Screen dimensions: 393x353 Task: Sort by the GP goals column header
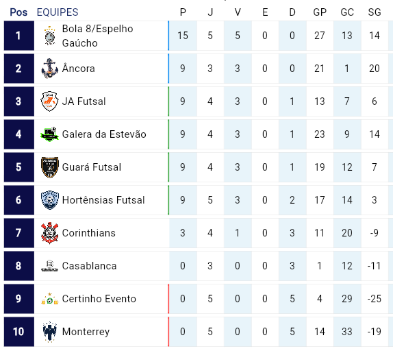tap(320, 12)
